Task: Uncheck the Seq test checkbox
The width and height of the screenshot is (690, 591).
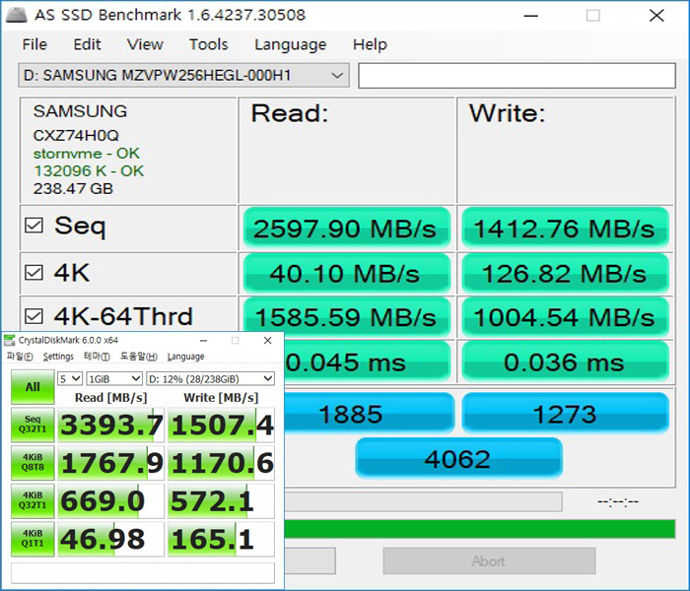Action: click(34, 226)
